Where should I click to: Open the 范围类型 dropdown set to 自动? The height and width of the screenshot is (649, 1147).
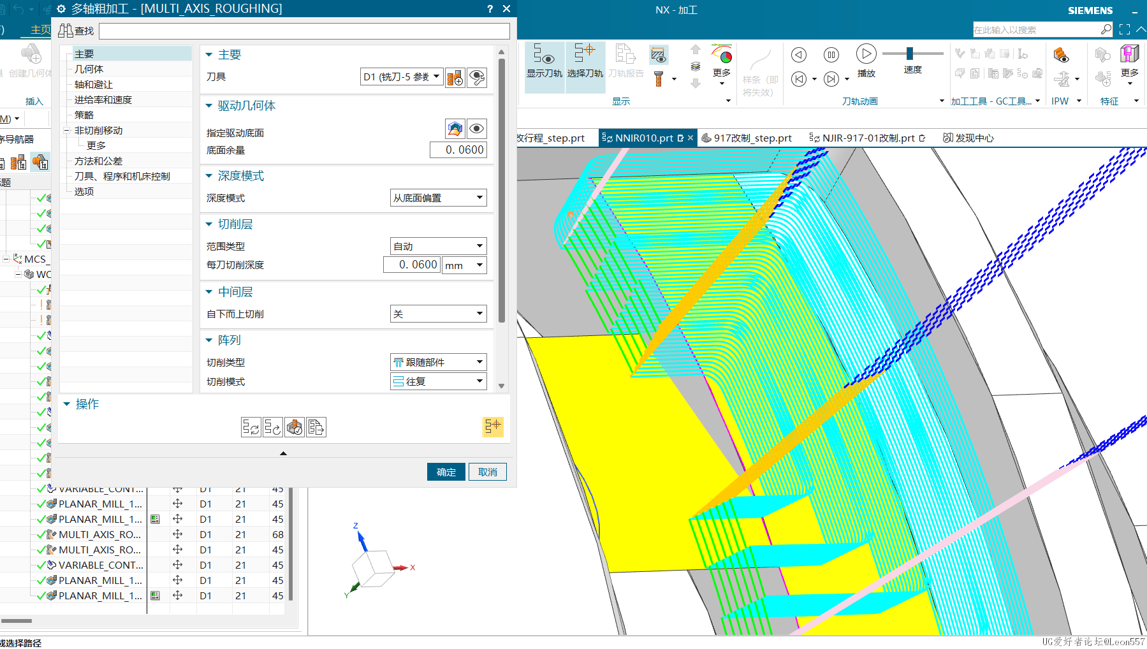click(x=438, y=246)
